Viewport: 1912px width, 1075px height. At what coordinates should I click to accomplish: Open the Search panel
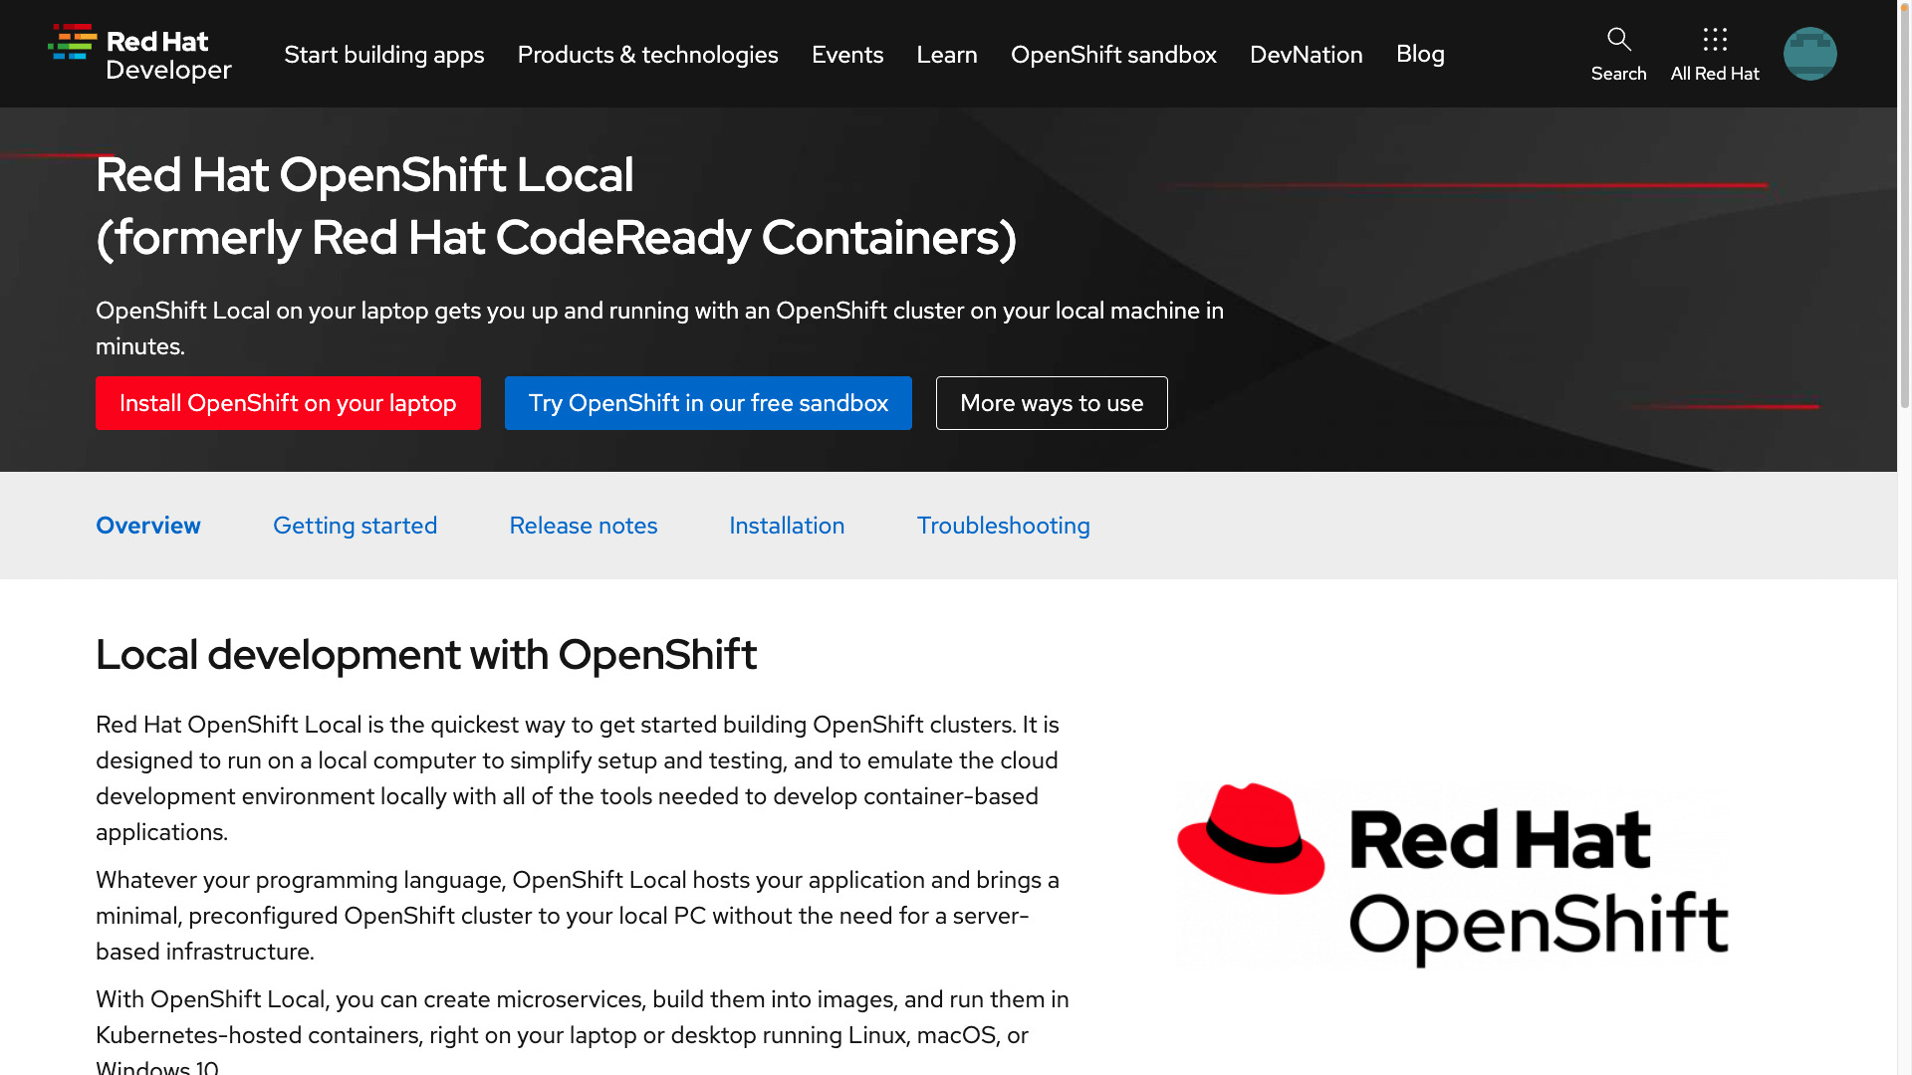(1619, 54)
